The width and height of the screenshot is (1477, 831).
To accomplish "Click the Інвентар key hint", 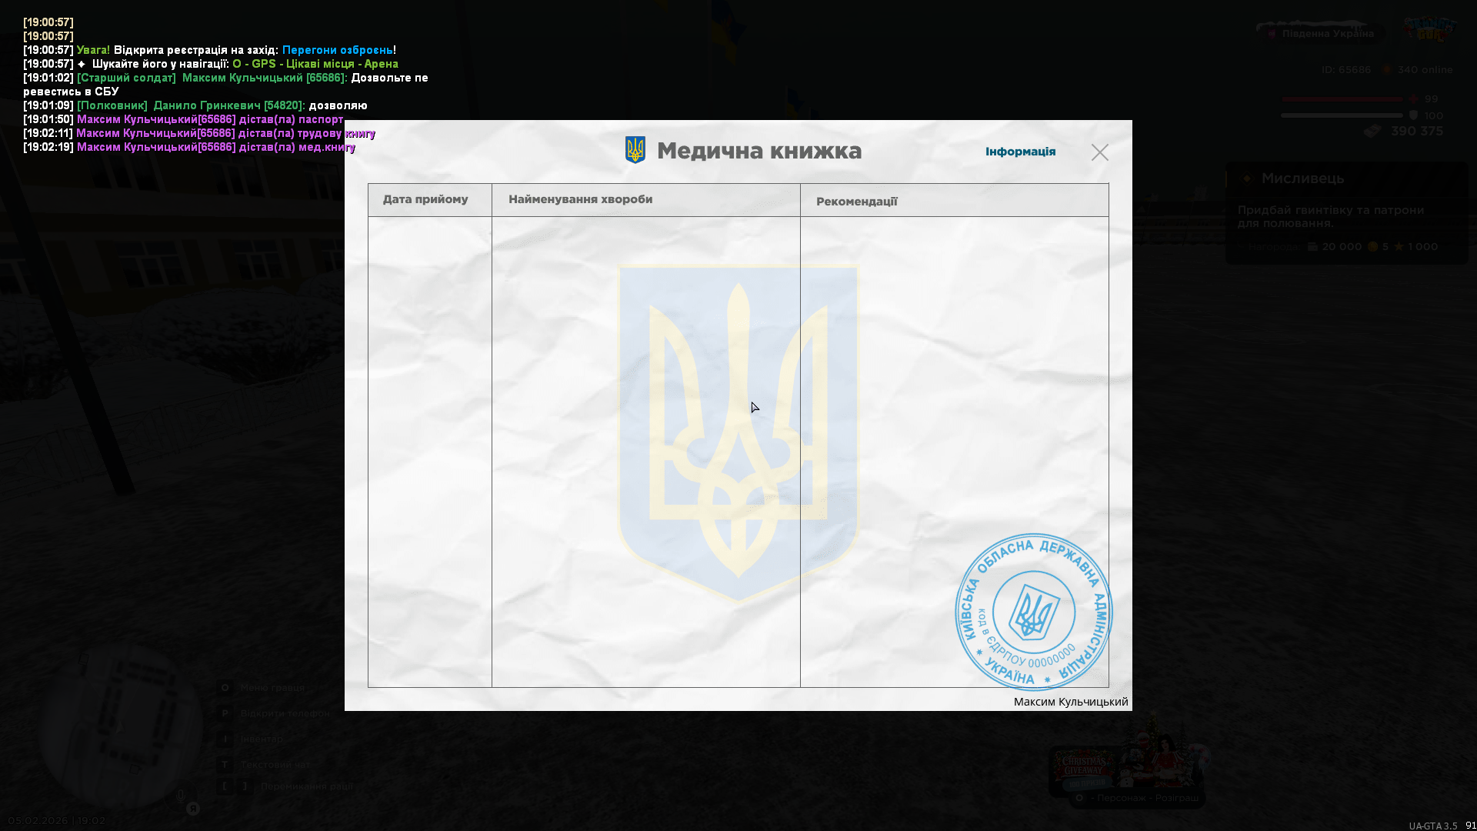I will [261, 739].
